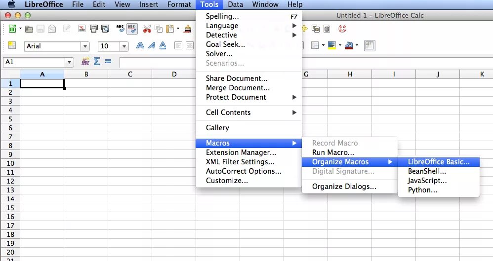This screenshot has width=493, height=261.
Task: Click the Copy icon
Action: [159, 29]
